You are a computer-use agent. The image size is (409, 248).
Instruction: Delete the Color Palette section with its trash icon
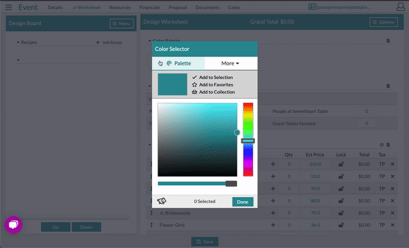[388, 41]
